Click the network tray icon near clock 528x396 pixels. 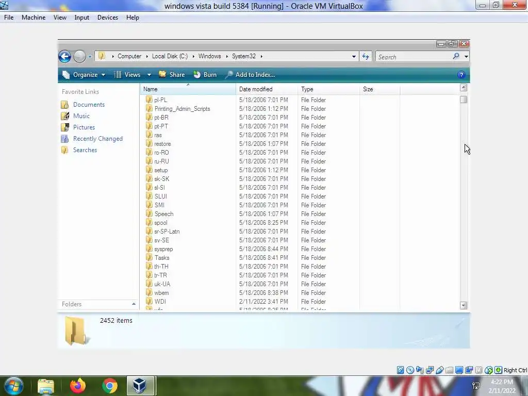476,386
